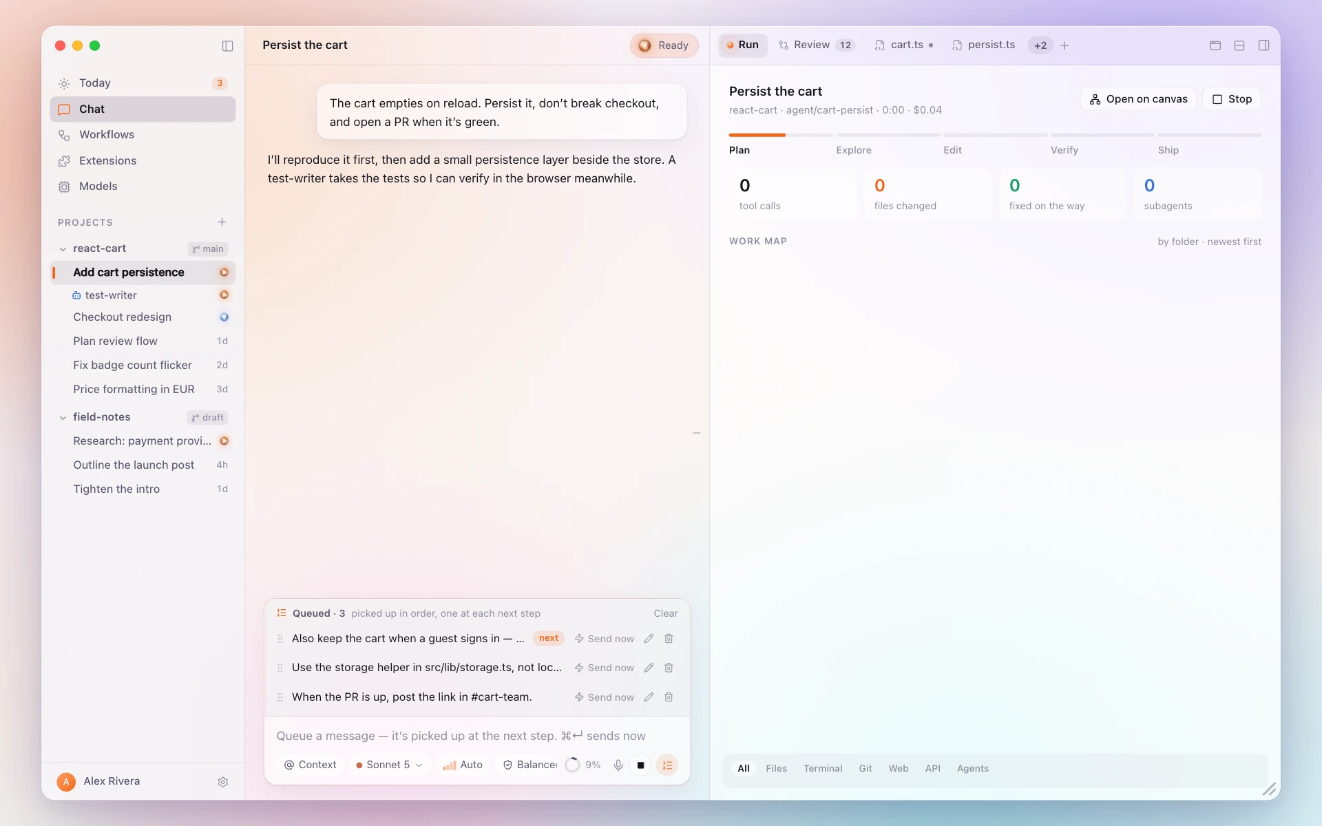Delete the queued storage helper message
The width and height of the screenshot is (1322, 826).
(x=669, y=668)
